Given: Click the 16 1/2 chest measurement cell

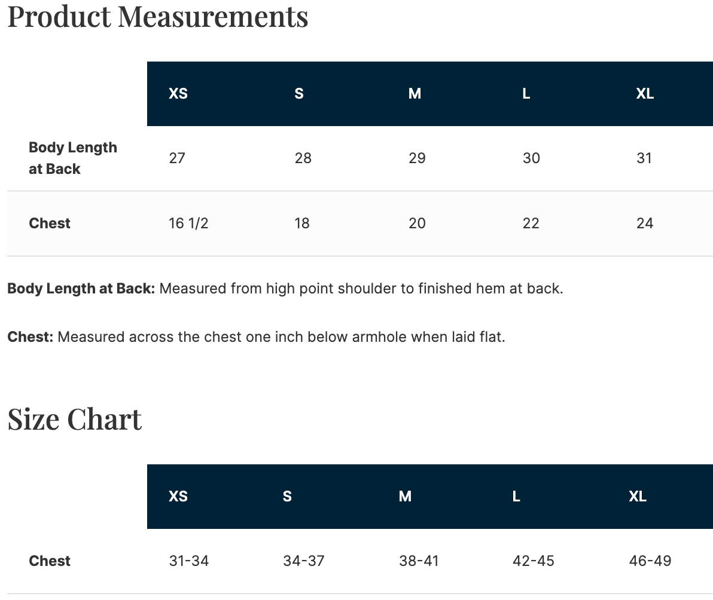Looking at the screenshot, I should click(188, 224).
